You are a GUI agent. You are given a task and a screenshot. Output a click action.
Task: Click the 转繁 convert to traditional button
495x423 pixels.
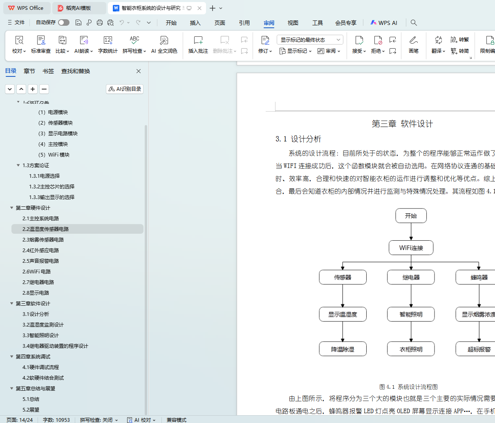coord(460,40)
